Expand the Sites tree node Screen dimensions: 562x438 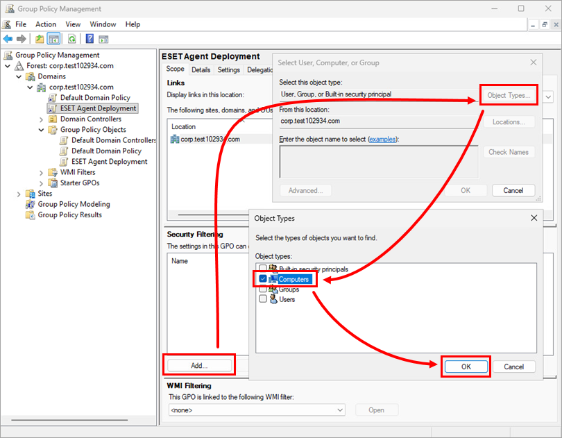(x=19, y=194)
